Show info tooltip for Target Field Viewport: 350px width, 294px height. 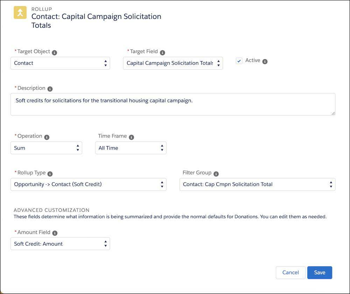click(x=162, y=52)
